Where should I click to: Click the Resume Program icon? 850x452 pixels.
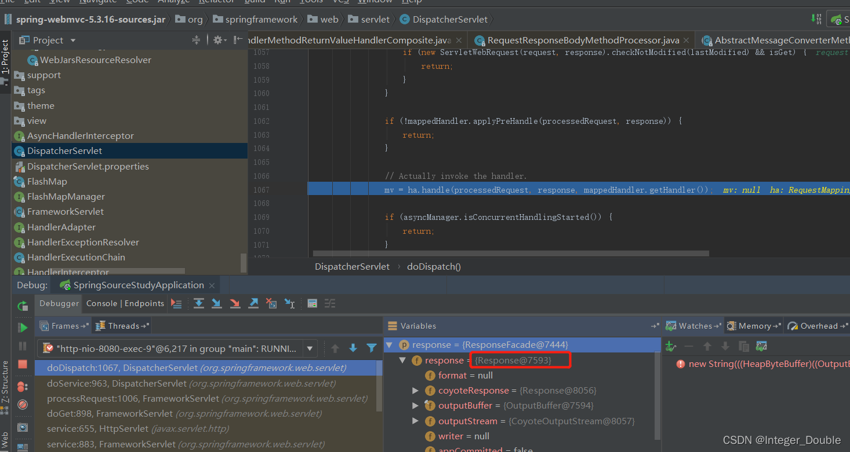point(23,328)
